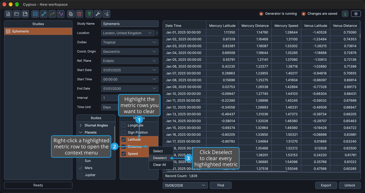Delete study with red trash icon
The image size is (365, 193).
tap(79, 14)
